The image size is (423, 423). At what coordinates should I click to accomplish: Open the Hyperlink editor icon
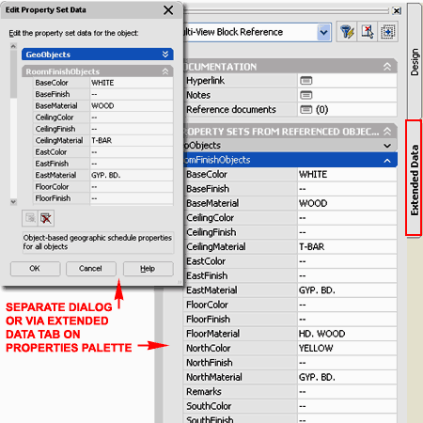(306, 81)
